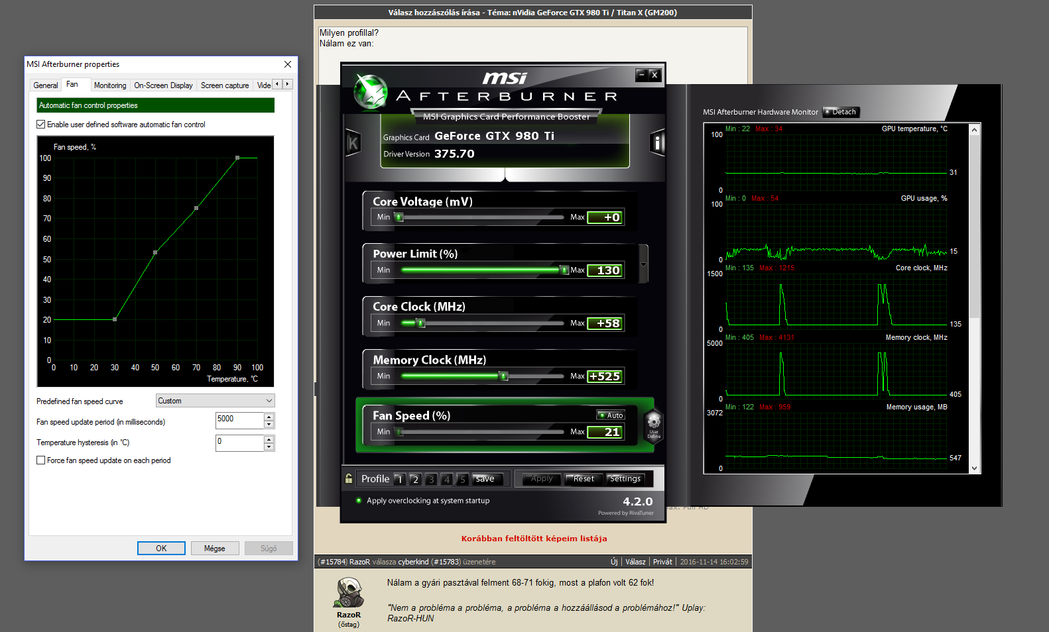
Task: Increase fan speed update period spinner
Action: pyautogui.click(x=269, y=417)
